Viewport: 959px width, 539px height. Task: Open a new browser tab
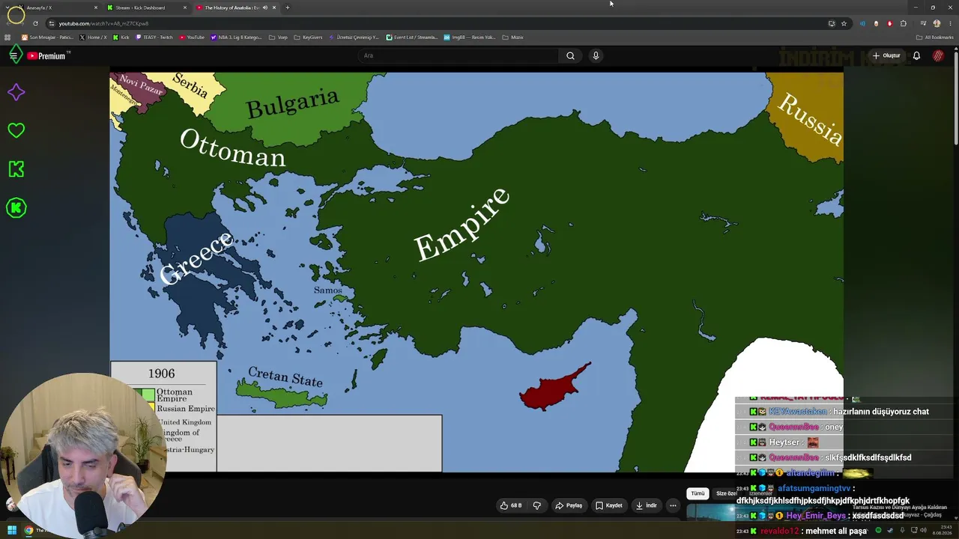[x=287, y=7]
